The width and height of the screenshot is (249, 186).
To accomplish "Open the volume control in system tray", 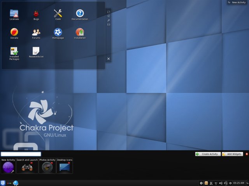I will click(221, 183).
